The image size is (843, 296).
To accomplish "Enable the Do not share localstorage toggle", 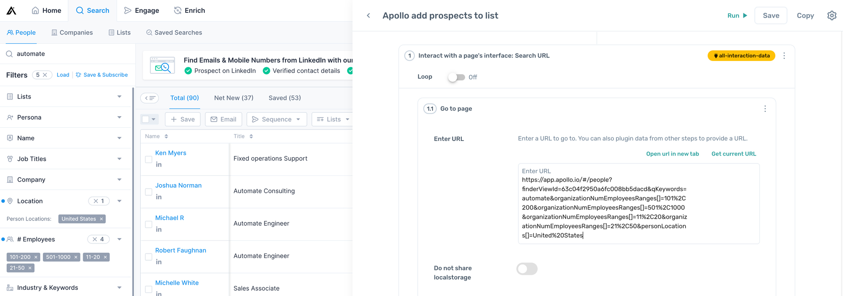I will pos(527,269).
